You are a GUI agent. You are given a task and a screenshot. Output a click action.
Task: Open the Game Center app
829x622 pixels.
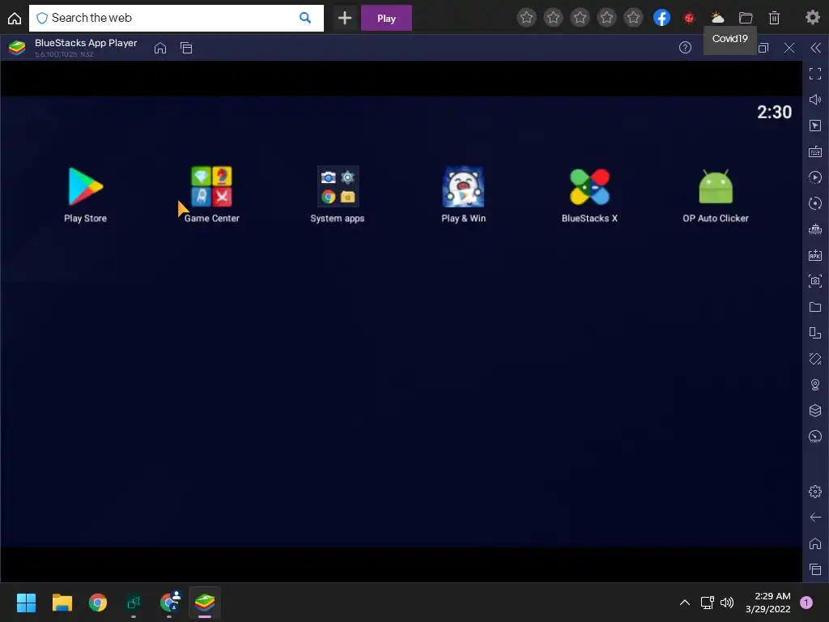211,187
